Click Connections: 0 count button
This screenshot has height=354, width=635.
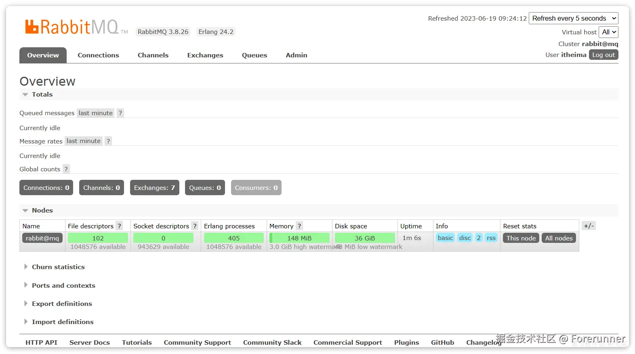click(46, 188)
